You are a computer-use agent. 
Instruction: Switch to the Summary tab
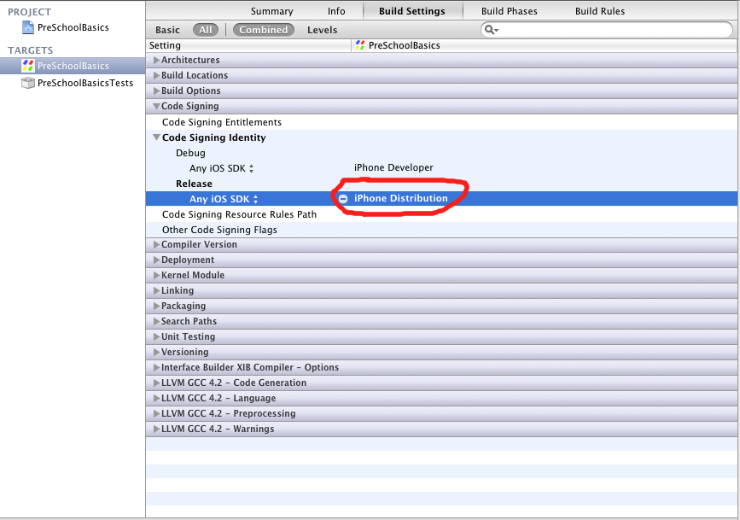tap(271, 11)
